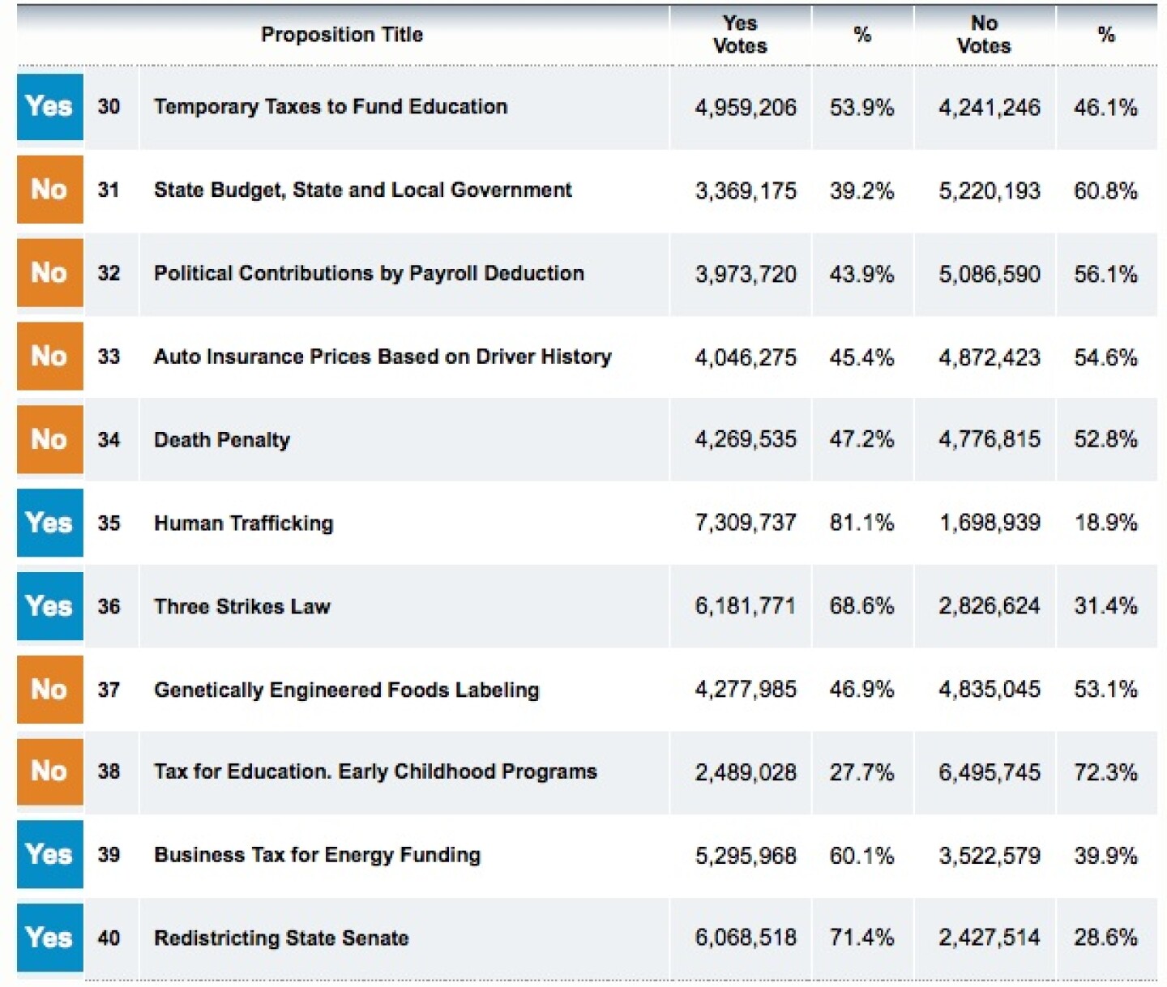Image resolution: width=1167 pixels, height=987 pixels.
Task: Select the No badge next to Proposition 32
Action: [49, 273]
